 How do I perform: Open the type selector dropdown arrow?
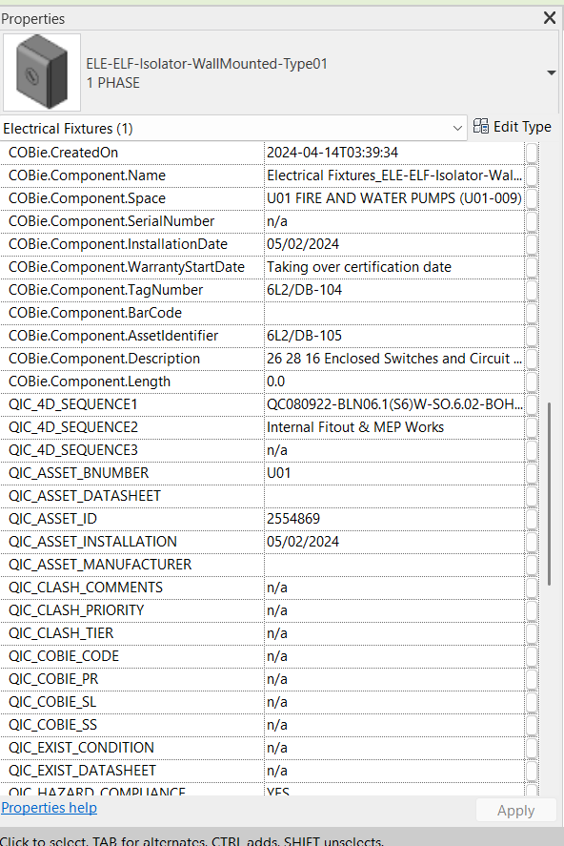551,72
